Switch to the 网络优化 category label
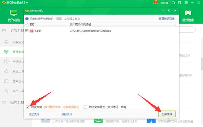 [18, 62]
